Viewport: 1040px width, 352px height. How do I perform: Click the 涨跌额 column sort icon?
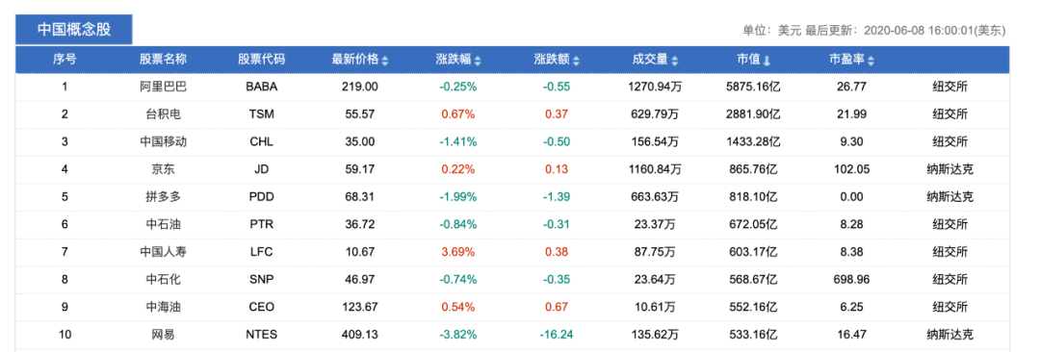(x=577, y=61)
